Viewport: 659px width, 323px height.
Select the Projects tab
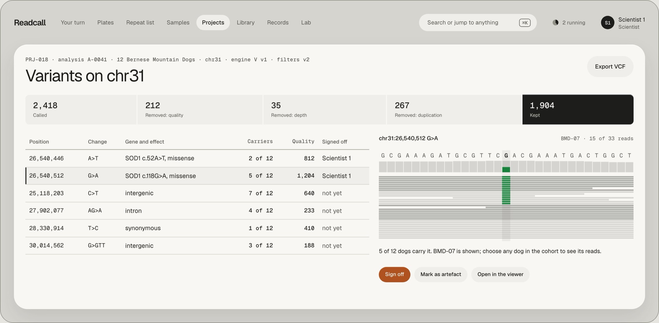click(213, 22)
